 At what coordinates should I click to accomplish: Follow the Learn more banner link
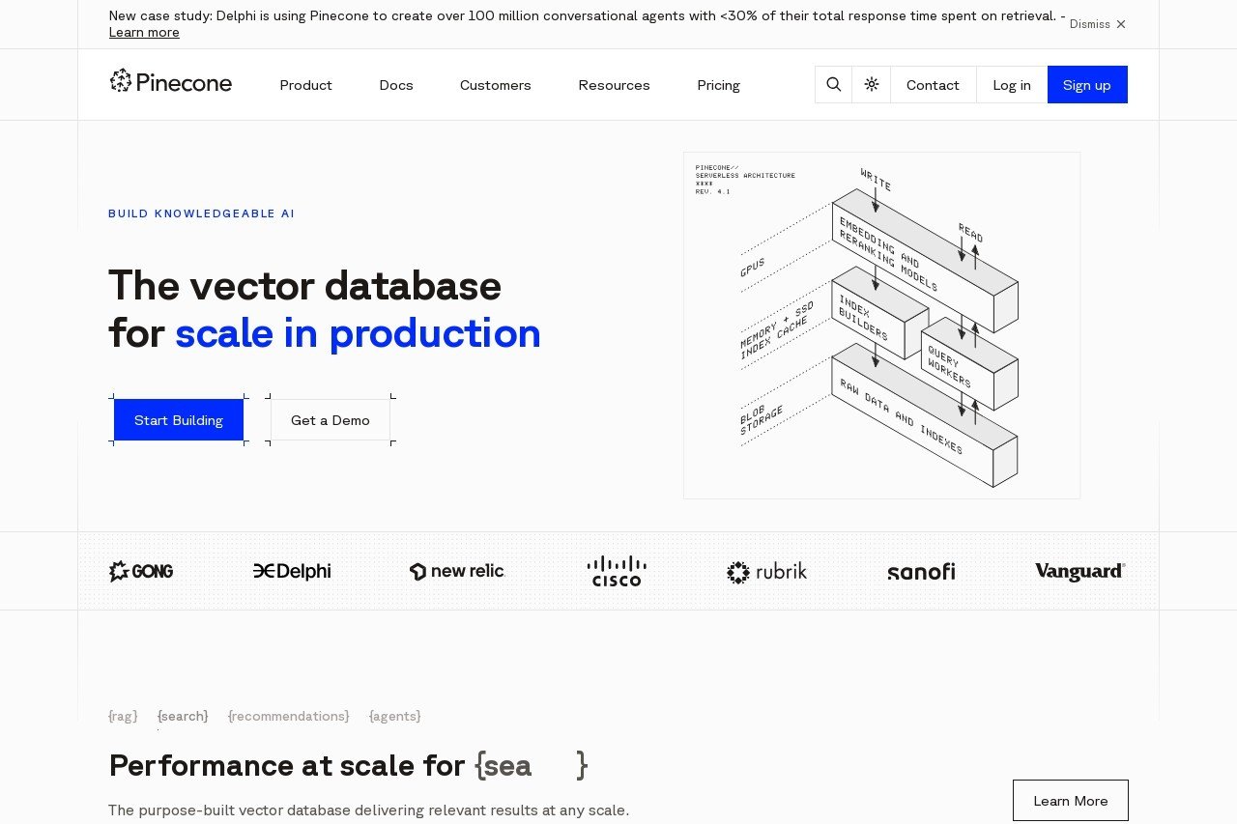point(144,32)
